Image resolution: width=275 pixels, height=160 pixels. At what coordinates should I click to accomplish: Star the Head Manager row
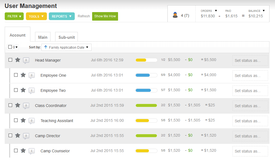tap(18, 60)
